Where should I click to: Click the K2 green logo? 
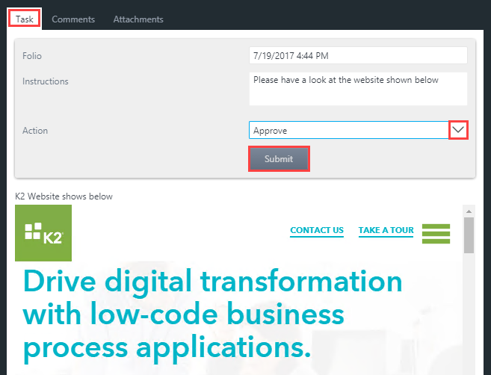[43, 233]
